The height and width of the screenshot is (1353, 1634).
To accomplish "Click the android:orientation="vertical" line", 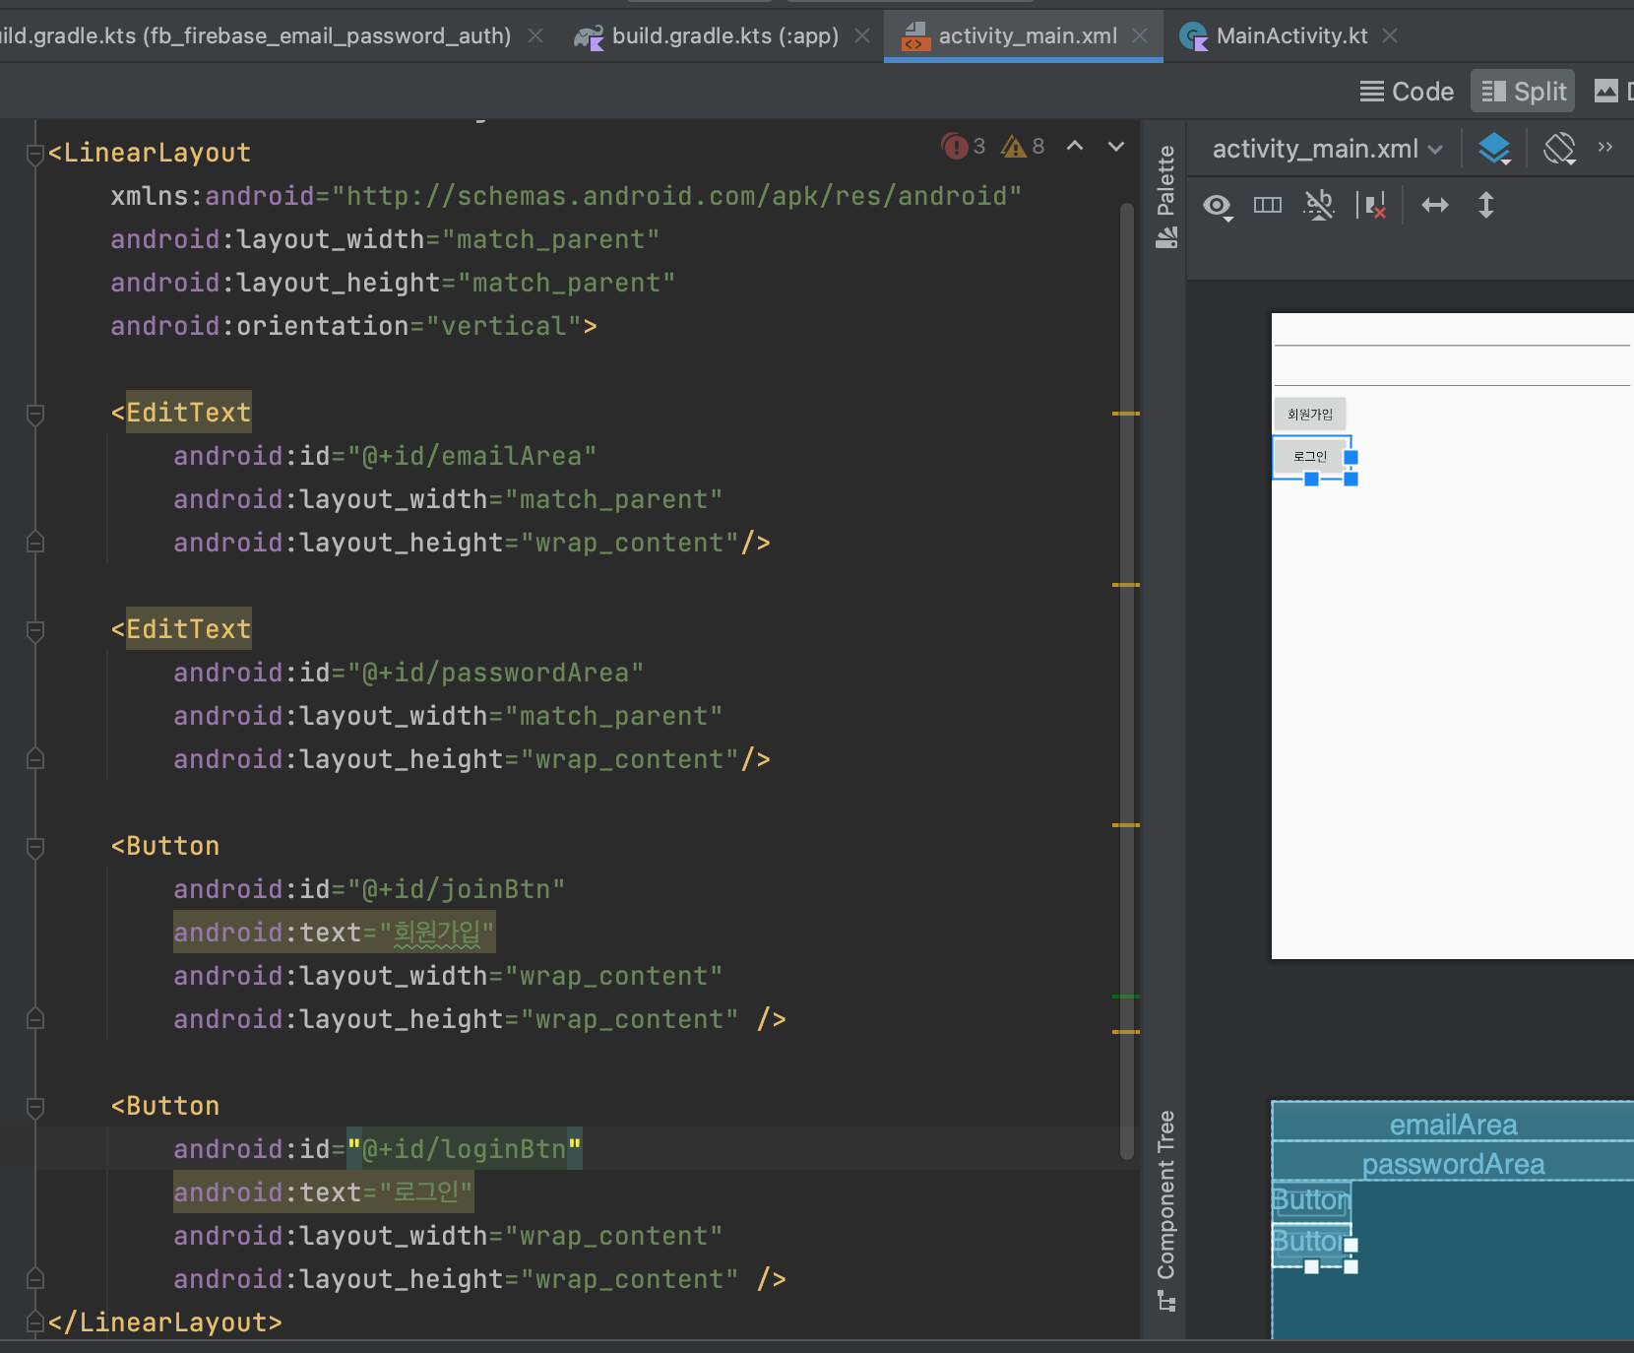I will (353, 326).
